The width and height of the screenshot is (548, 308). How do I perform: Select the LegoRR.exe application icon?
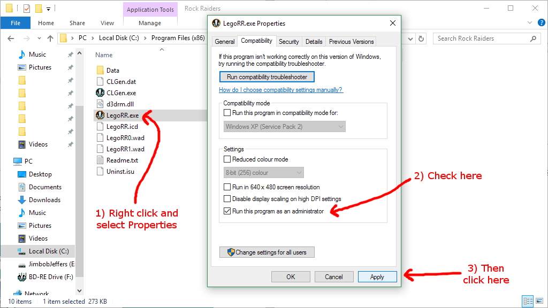click(x=100, y=115)
